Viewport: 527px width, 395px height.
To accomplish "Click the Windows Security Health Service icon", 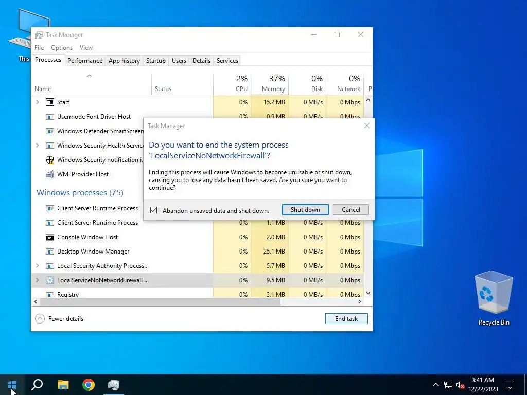I will tap(50, 146).
